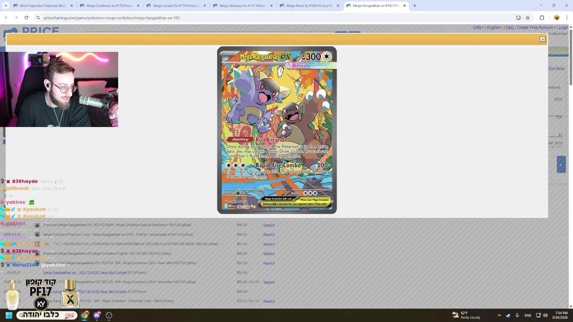Click the microphone tray icon
Screen dimensions: 573x322
[x=517, y=315]
